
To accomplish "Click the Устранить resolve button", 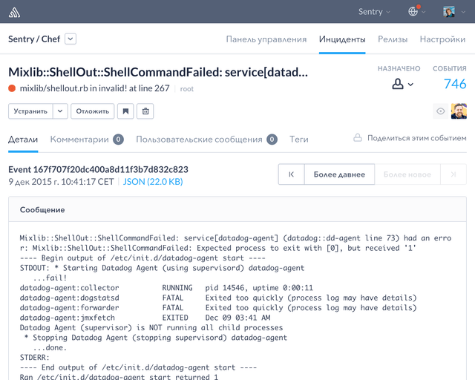I will click(30, 111).
